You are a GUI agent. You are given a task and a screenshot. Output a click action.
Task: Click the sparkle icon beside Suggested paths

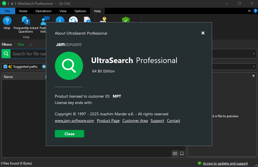click(x=10, y=67)
